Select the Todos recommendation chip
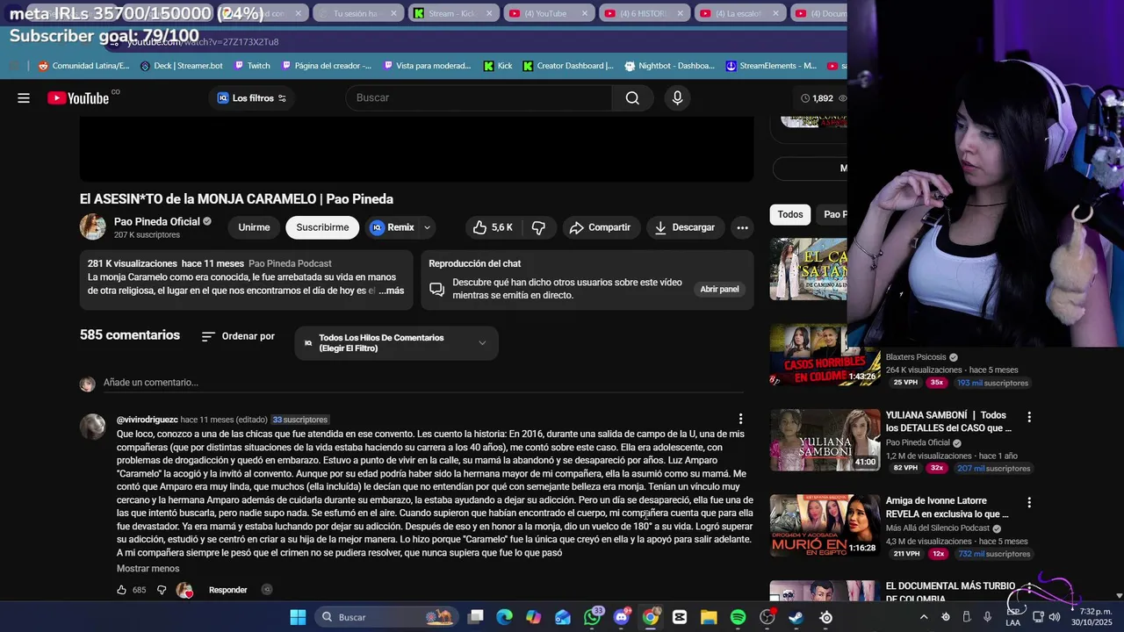The image size is (1124, 632). click(790, 214)
